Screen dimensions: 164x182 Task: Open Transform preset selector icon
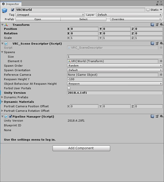(x=157, y=25)
